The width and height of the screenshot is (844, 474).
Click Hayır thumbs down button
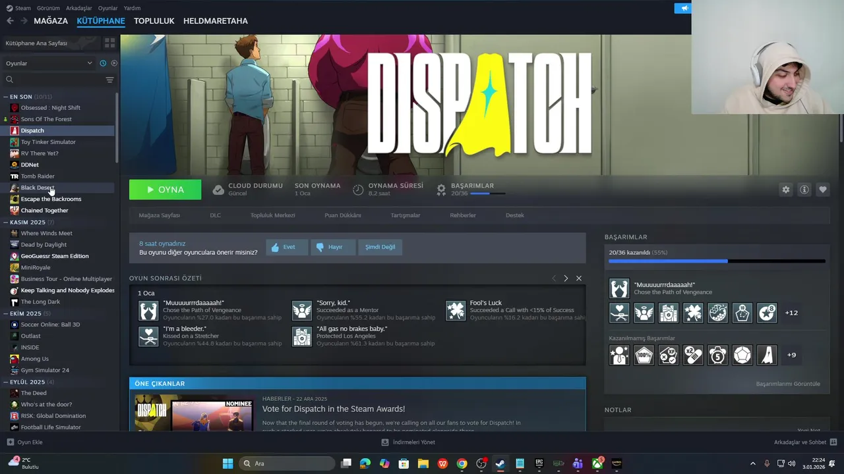(333, 247)
